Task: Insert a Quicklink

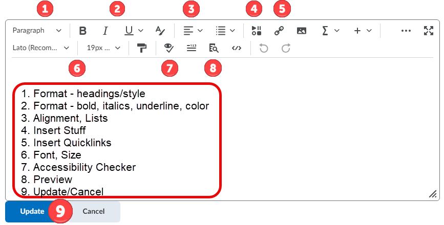Action: 279,31
